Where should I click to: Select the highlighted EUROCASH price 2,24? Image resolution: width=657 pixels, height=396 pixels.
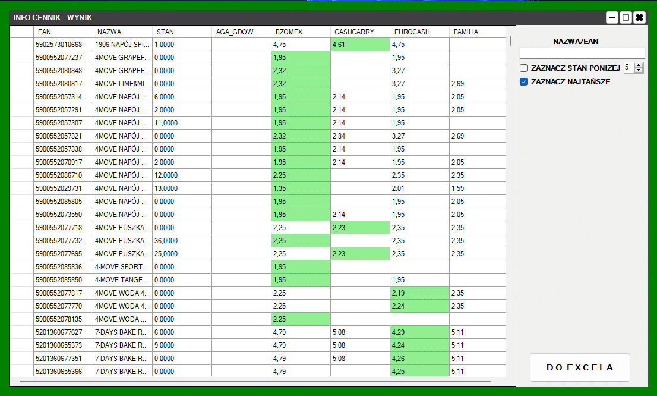(x=420, y=306)
